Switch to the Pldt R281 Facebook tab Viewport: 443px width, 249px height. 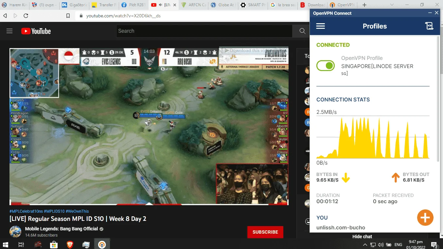pyautogui.click(x=133, y=5)
